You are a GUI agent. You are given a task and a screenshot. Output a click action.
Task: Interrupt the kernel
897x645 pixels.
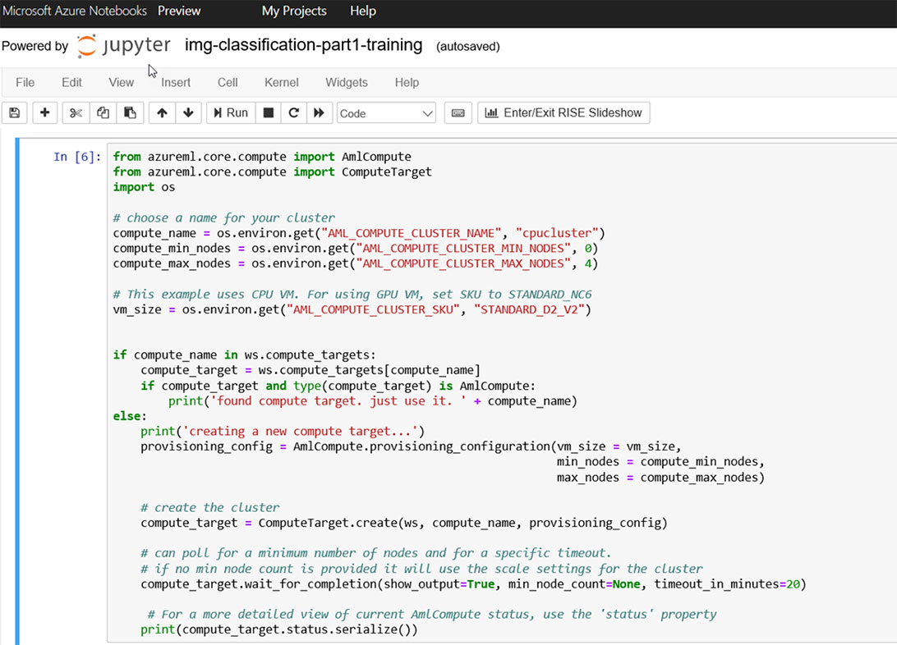[268, 112]
